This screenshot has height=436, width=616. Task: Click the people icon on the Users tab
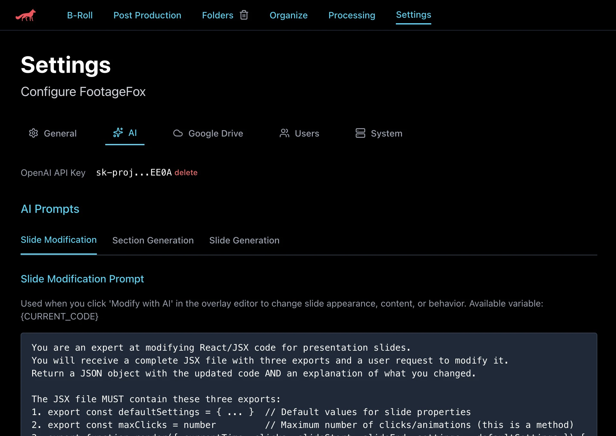(285, 133)
